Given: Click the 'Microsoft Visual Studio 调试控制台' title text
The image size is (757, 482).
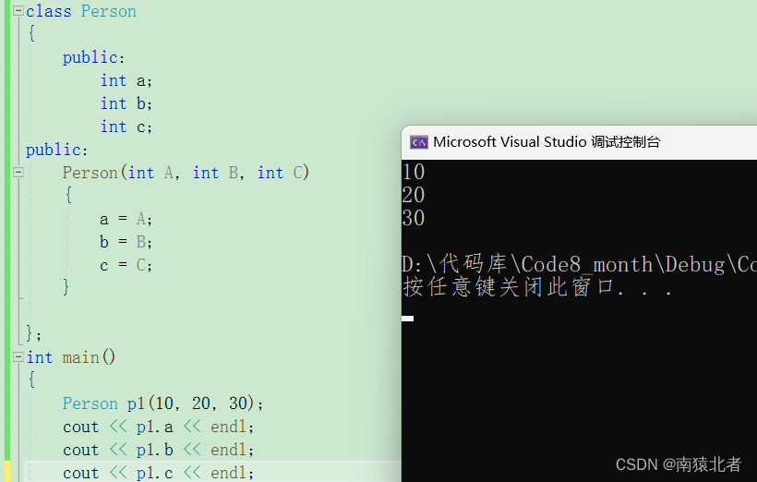Looking at the screenshot, I should (x=547, y=142).
